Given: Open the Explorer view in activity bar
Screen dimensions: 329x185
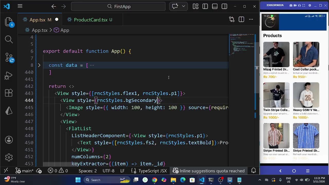Looking at the screenshot, I should point(9,22).
